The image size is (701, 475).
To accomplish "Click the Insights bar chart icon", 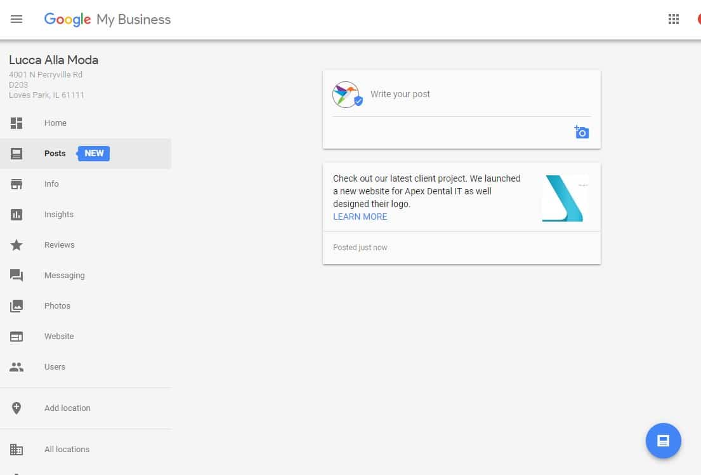I will click(16, 215).
